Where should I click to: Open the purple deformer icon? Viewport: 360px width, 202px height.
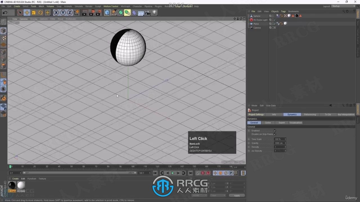click(134, 12)
